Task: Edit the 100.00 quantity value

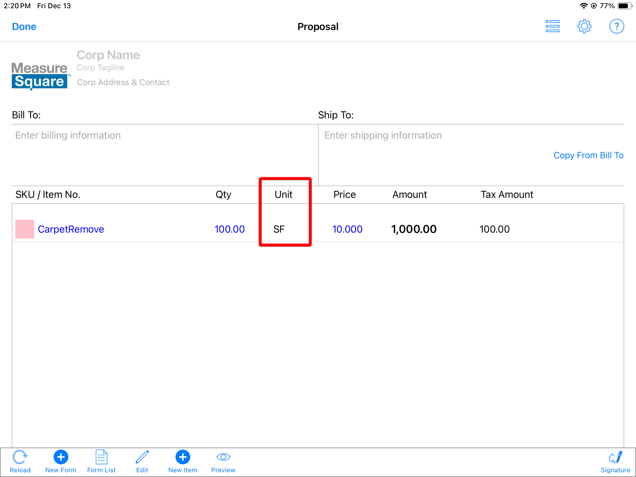Action: [x=229, y=229]
